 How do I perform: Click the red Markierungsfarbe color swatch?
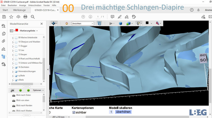point(17,31)
